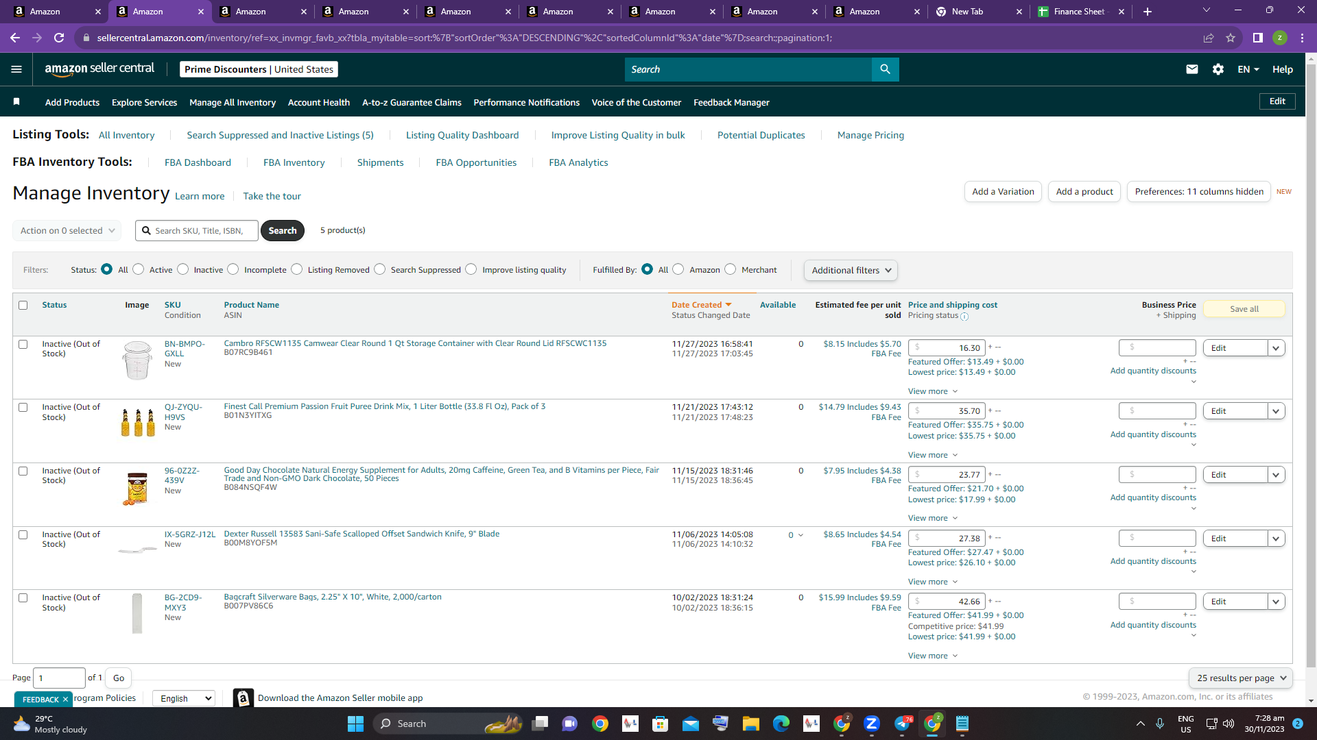Open Microsoft Store from the taskbar
This screenshot has height=740, width=1317.
pyautogui.click(x=661, y=724)
